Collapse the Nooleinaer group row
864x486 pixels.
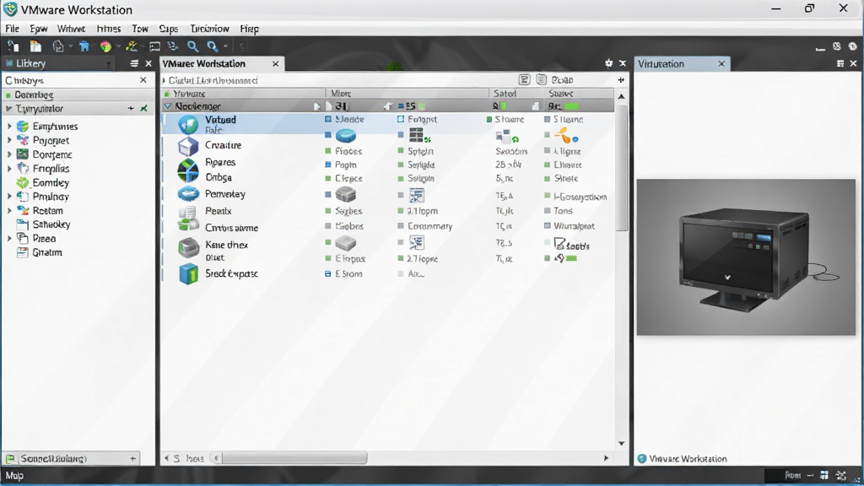[168, 106]
